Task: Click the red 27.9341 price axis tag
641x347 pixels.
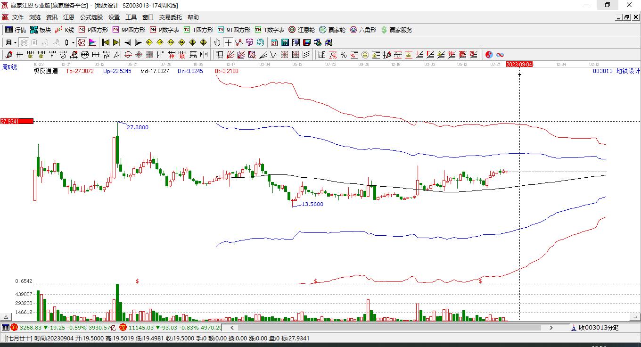Action: point(17,121)
